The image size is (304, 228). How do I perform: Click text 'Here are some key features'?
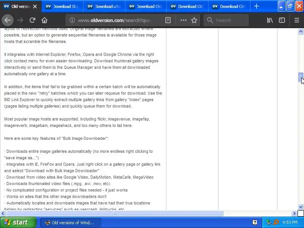33,138
